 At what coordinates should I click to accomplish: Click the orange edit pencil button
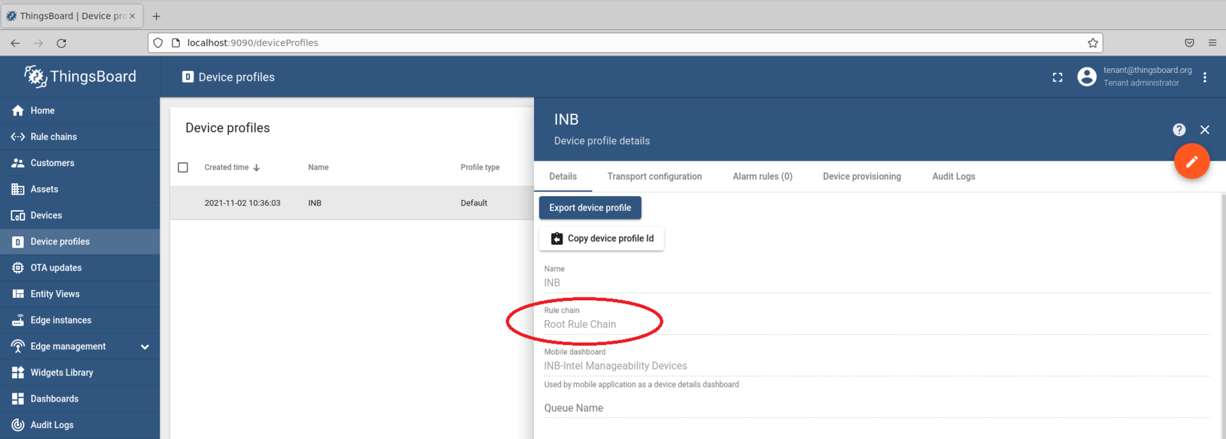click(1191, 161)
